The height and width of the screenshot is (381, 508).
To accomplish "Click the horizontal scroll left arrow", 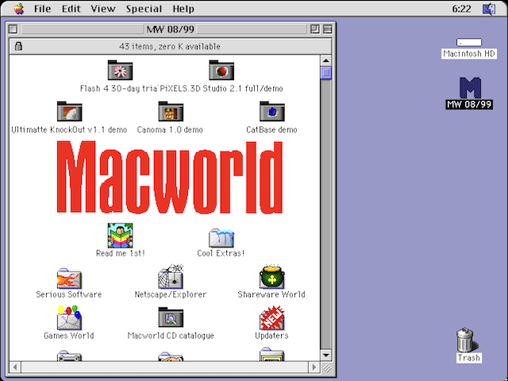I will click(x=15, y=368).
